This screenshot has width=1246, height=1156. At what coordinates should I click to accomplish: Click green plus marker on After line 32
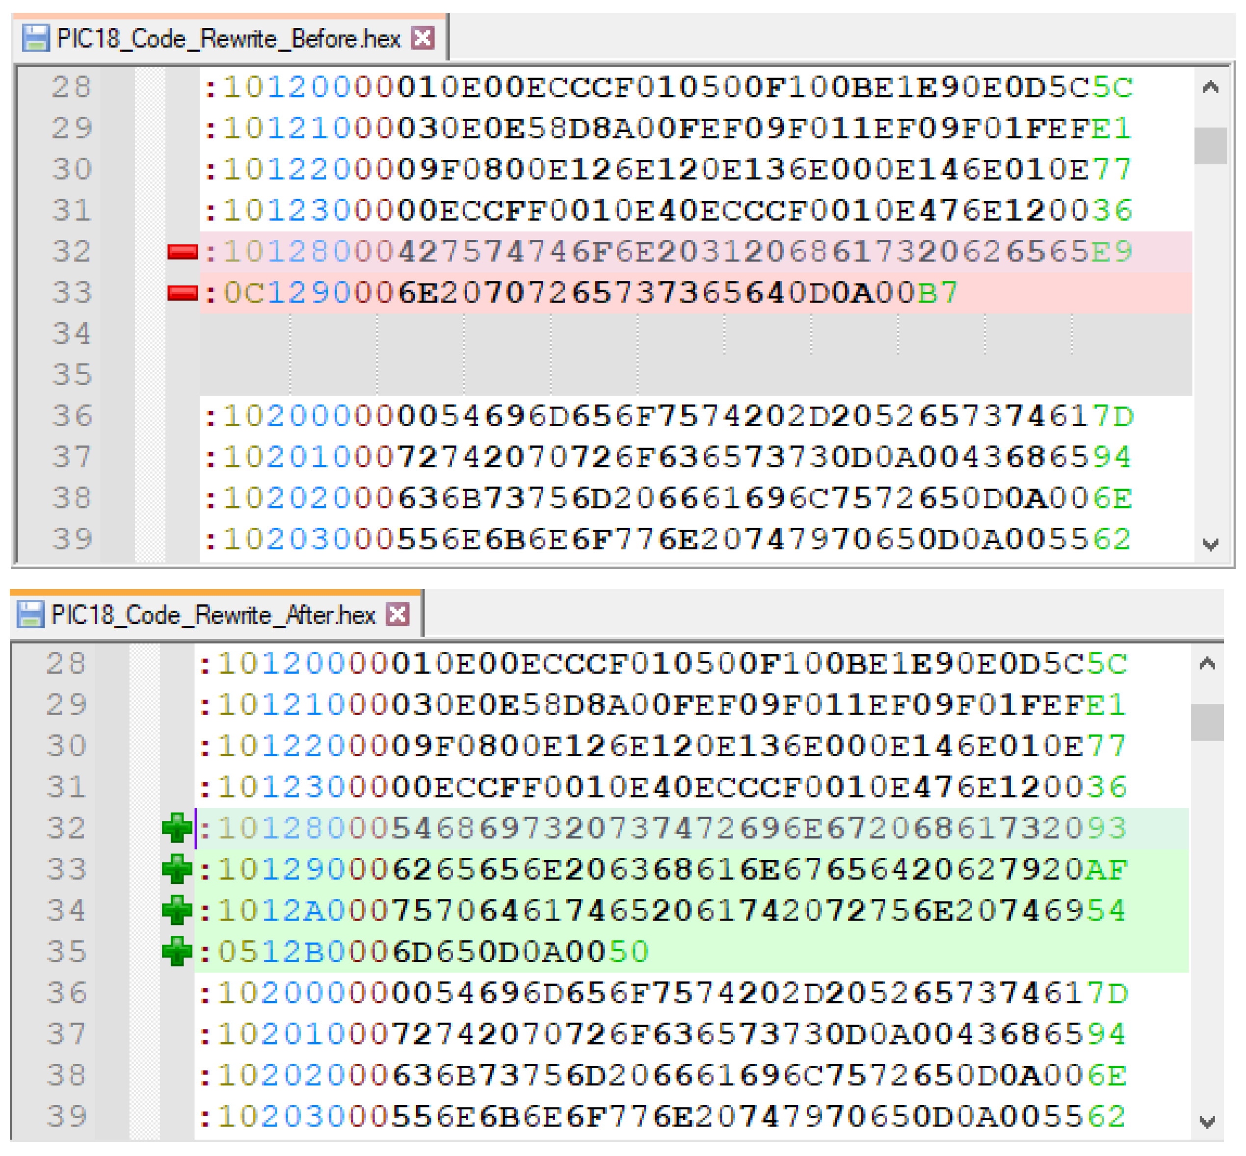tap(177, 828)
